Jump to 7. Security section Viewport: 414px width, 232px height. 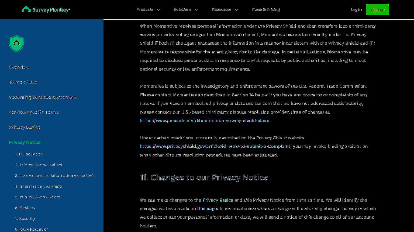25,219
